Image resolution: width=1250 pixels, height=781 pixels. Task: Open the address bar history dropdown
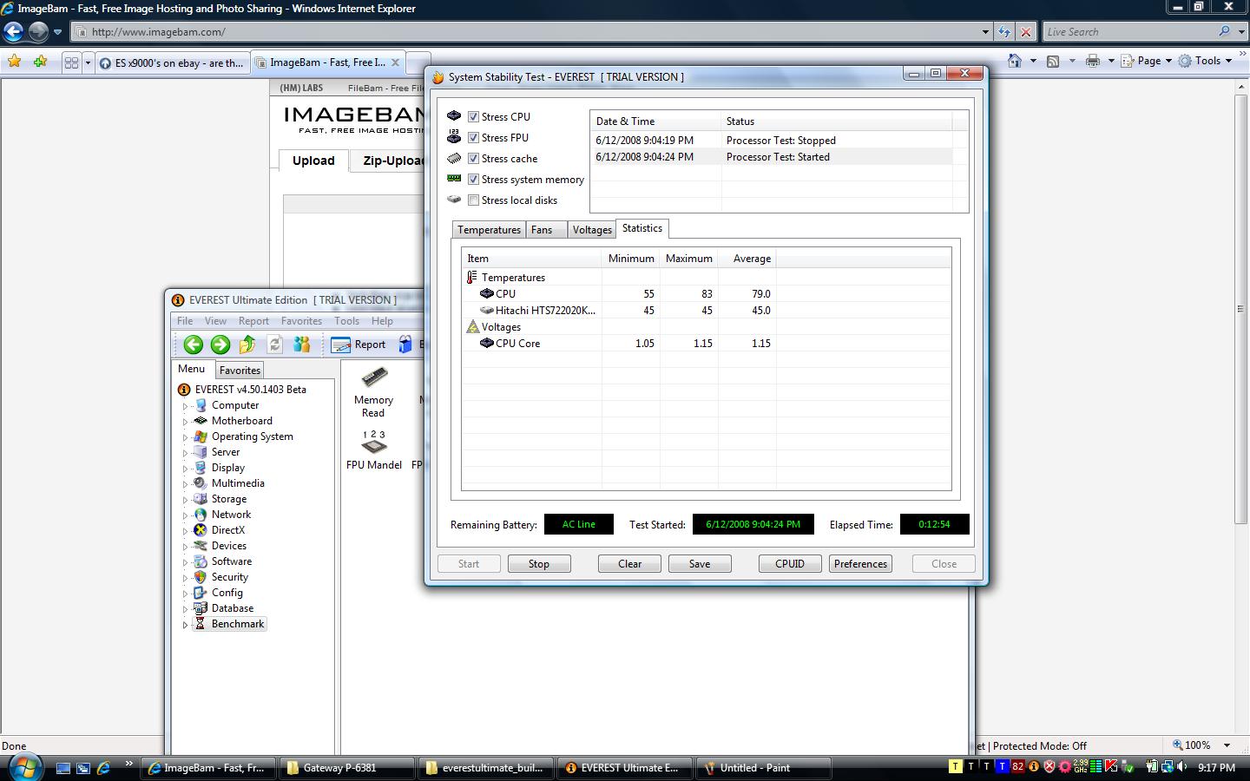click(985, 32)
